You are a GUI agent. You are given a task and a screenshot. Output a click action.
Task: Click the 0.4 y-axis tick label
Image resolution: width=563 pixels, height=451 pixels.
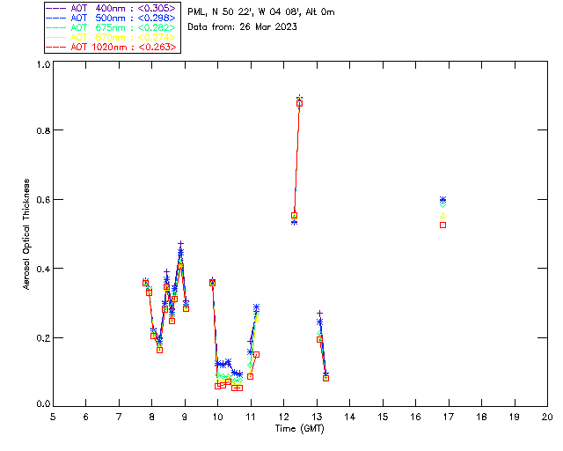pyautogui.click(x=43, y=269)
